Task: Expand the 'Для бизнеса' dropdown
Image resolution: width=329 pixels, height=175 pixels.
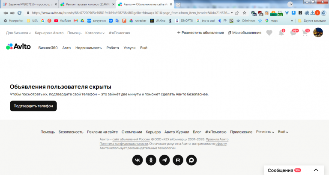Action: [x=18, y=33]
